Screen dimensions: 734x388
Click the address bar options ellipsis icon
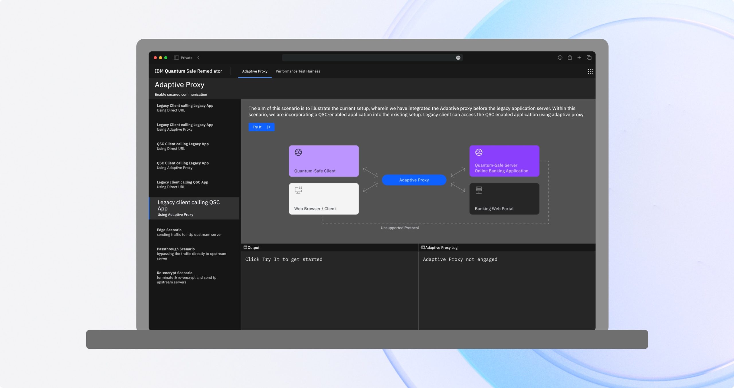point(458,58)
